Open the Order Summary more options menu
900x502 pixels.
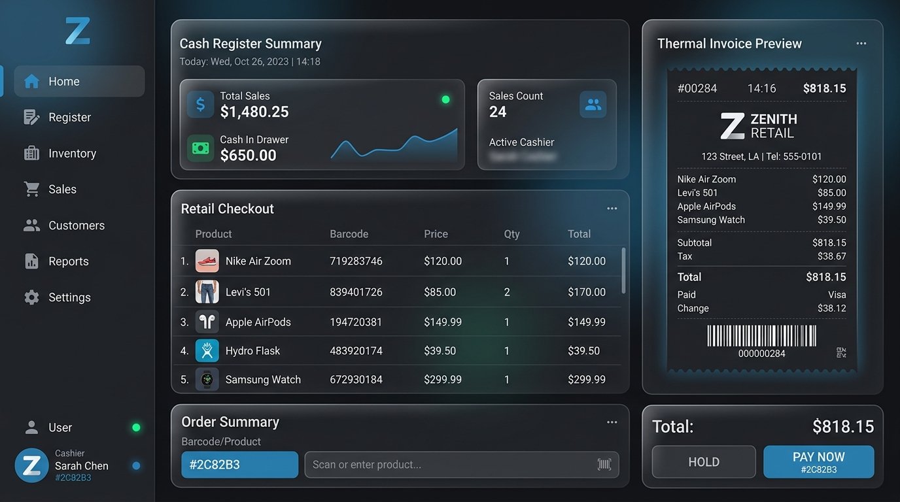[x=612, y=422]
